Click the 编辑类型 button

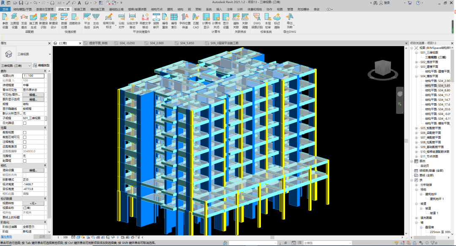tap(41, 66)
